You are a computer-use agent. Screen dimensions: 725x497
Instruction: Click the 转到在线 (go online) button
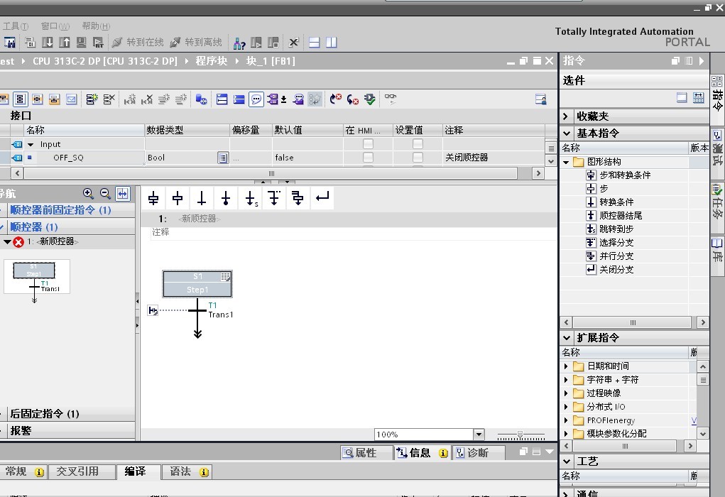pos(138,43)
